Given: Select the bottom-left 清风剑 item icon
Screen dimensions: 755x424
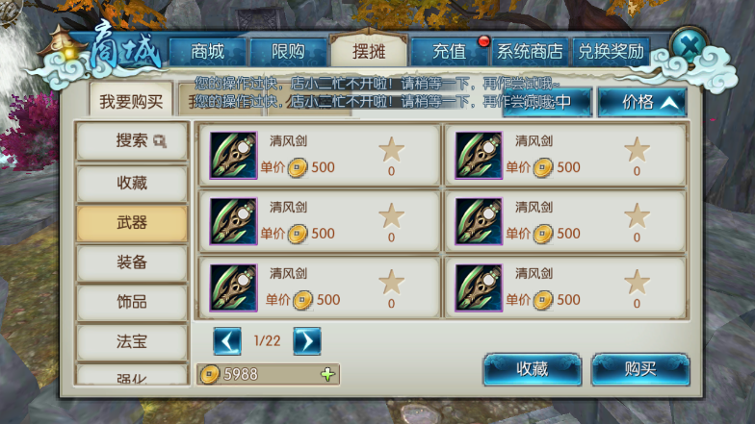Looking at the screenshot, I should click(x=233, y=288).
